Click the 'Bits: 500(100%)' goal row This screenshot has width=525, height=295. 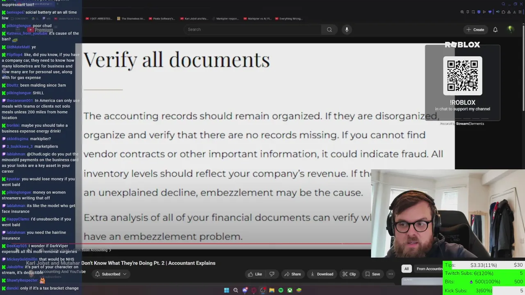(484, 282)
